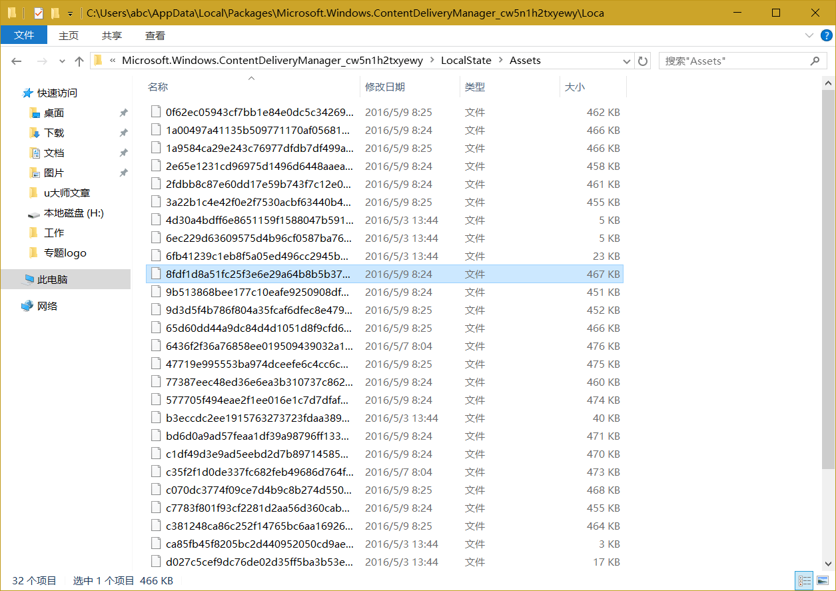Click the Microsoft.Windows.ContentDeliveryManager breadcrumb

tap(272, 61)
